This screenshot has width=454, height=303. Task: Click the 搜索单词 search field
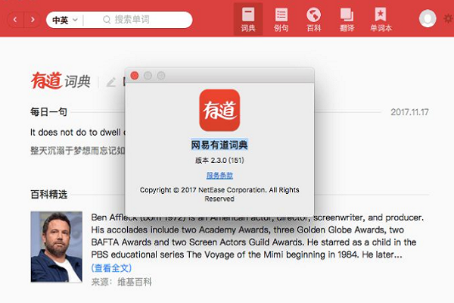click(138, 20)
